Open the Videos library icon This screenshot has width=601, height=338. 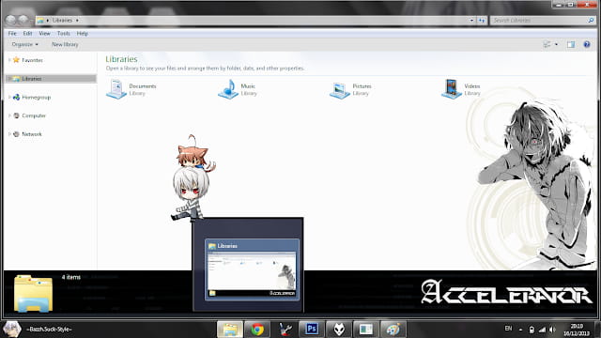tap(452, 89)
